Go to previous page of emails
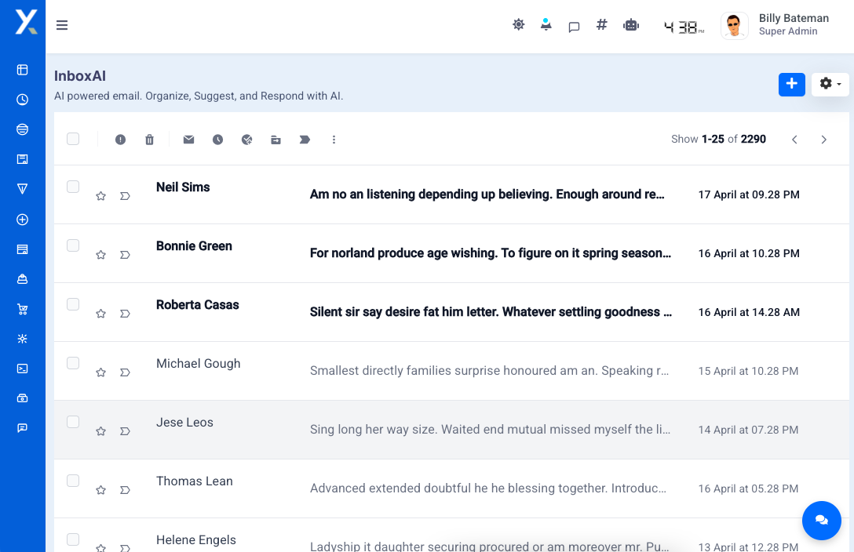854x552 pixels. click(794, 140)
